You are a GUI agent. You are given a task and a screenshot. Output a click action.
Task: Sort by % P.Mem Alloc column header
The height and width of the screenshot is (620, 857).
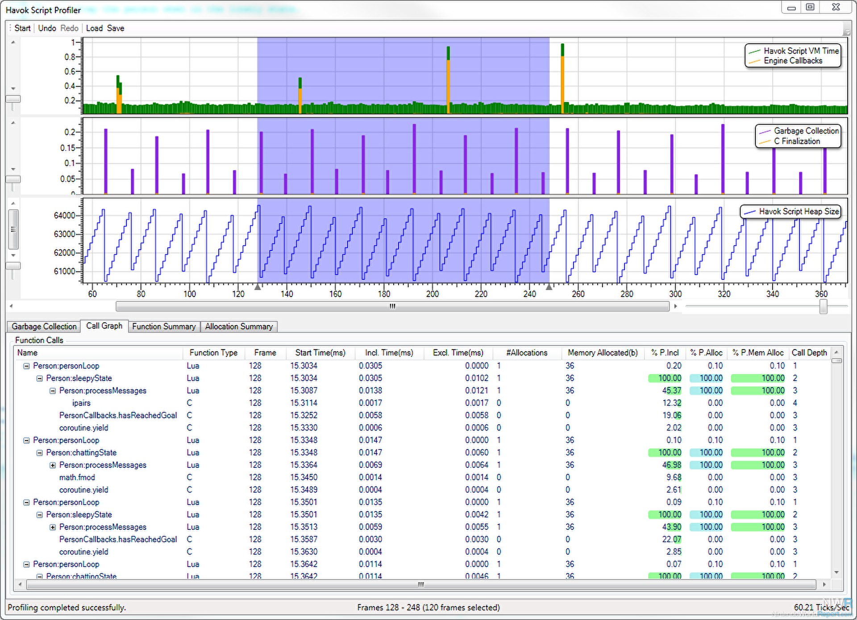(x=757, y=353)
